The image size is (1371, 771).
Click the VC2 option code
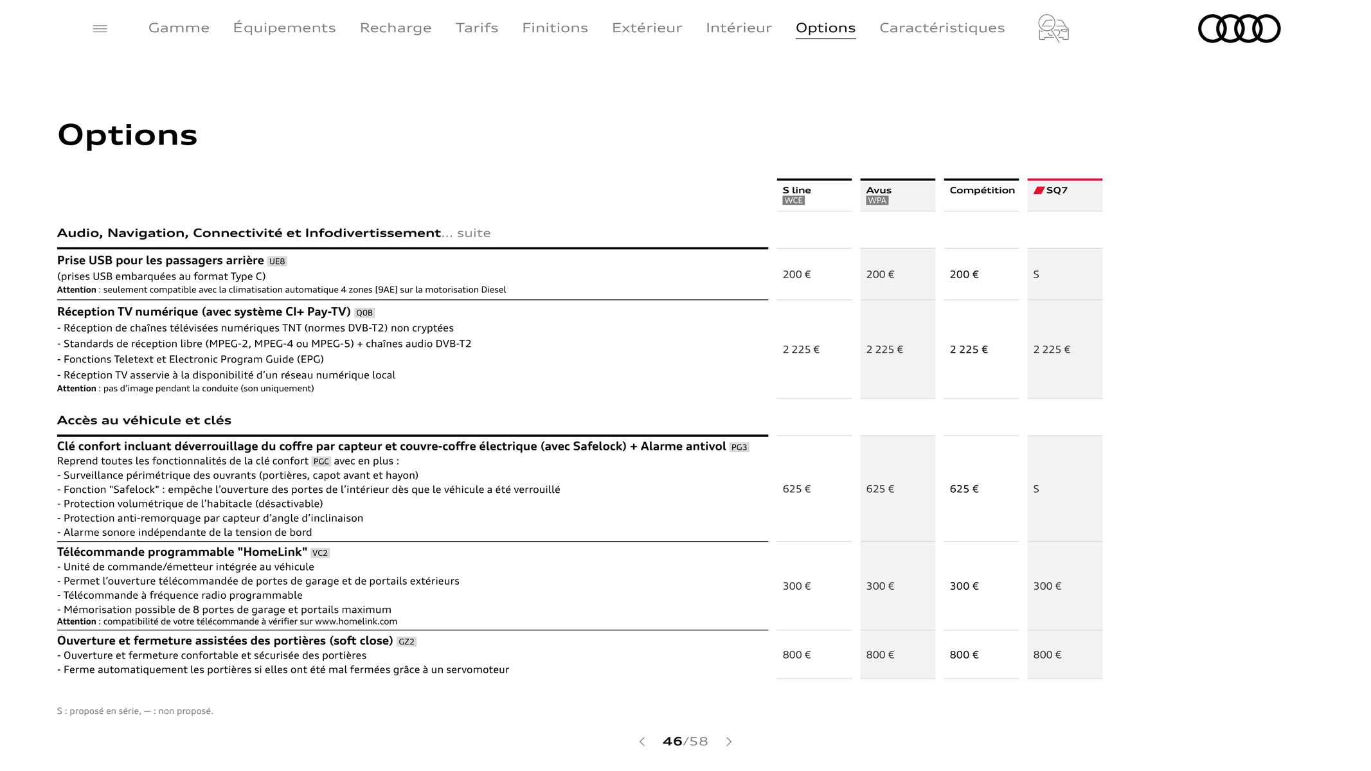(x=320, y=553)
